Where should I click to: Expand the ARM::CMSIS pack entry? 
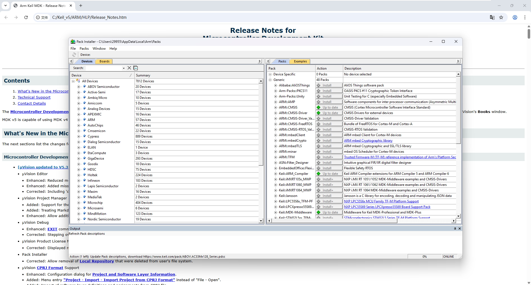click(275, 107)
